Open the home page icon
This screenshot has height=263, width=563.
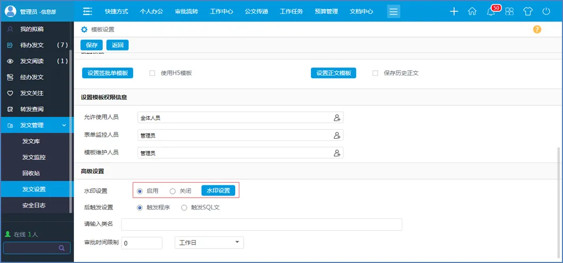[472, 12]
